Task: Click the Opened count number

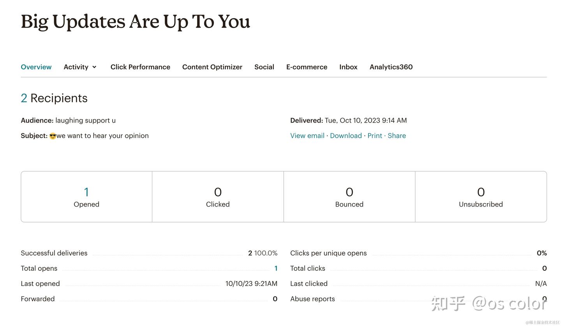Action: click(x=86, y=192)
